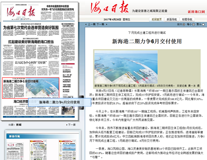207x160 pixels.
Task: Go to previous article via 上一篇
Action: [x=91, y=24]
